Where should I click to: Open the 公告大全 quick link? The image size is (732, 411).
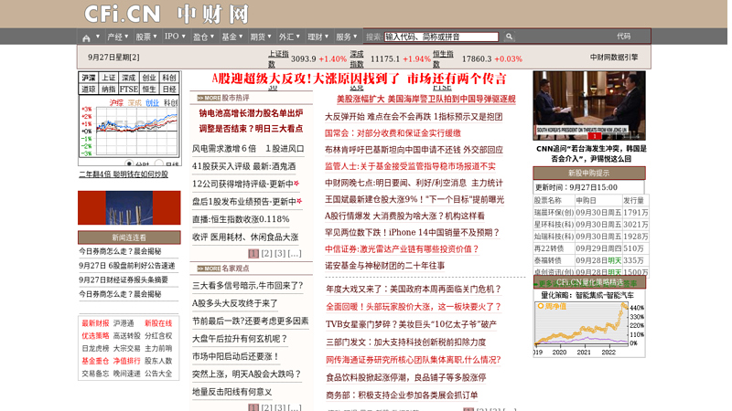[158, 374]
